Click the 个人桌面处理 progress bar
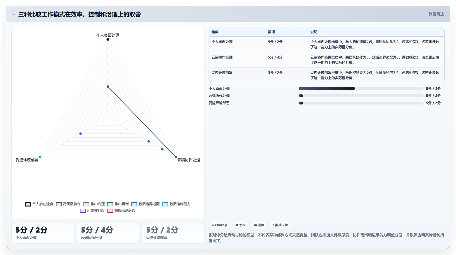The height and width of the screenshot is (255, 456). [361, 88]
